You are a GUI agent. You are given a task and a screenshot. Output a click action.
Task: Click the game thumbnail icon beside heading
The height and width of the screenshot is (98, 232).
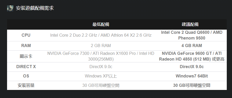click(10, 8)
